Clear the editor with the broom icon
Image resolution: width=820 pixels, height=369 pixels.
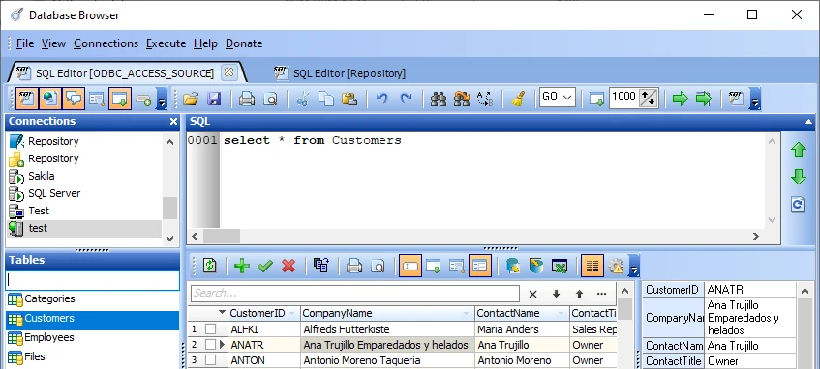pyautogui.click(x=518, y=99)
